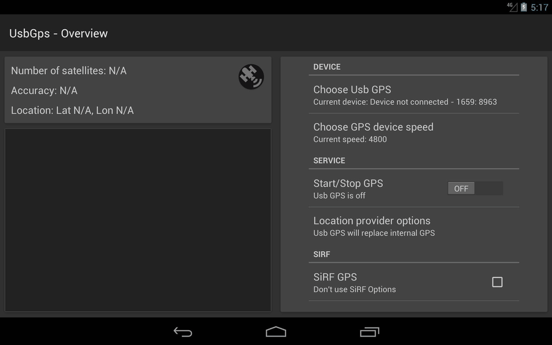
Task: Tap the satellite status icon
Action: pos(251,77)
